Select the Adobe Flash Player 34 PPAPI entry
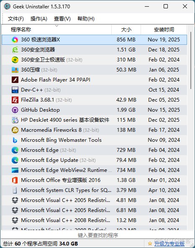The width and height of the screenshot is (195, 248). 56,80
